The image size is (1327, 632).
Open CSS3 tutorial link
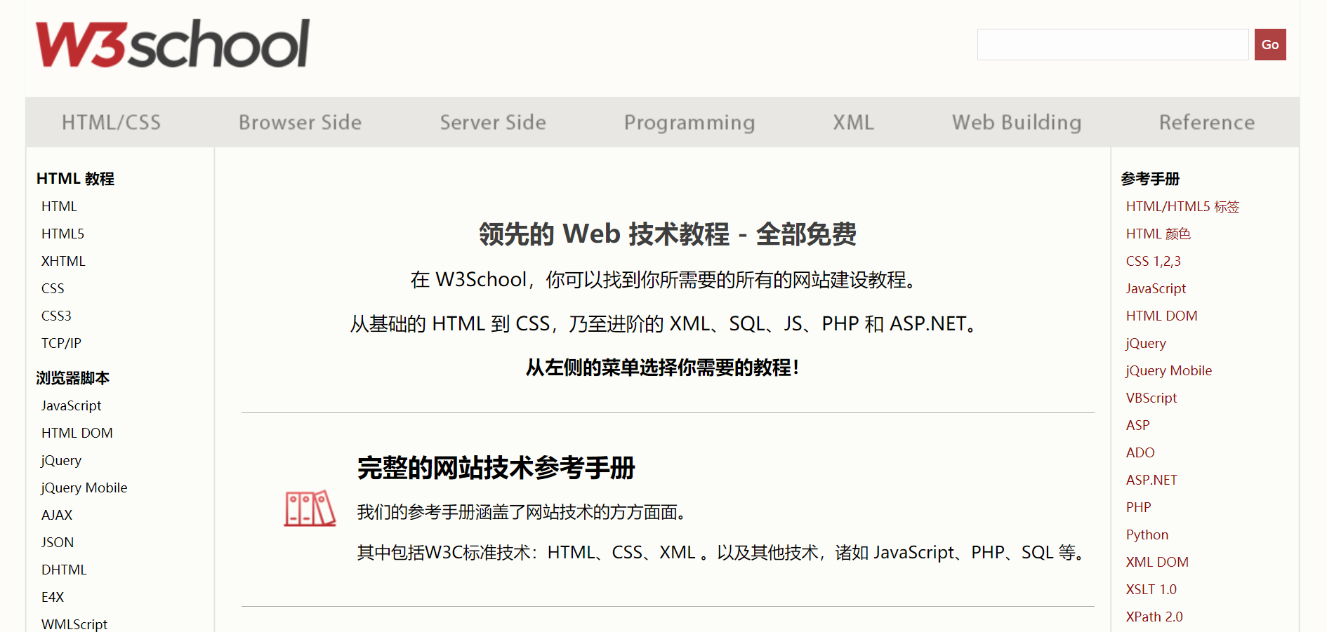click(x=56, y=316)
